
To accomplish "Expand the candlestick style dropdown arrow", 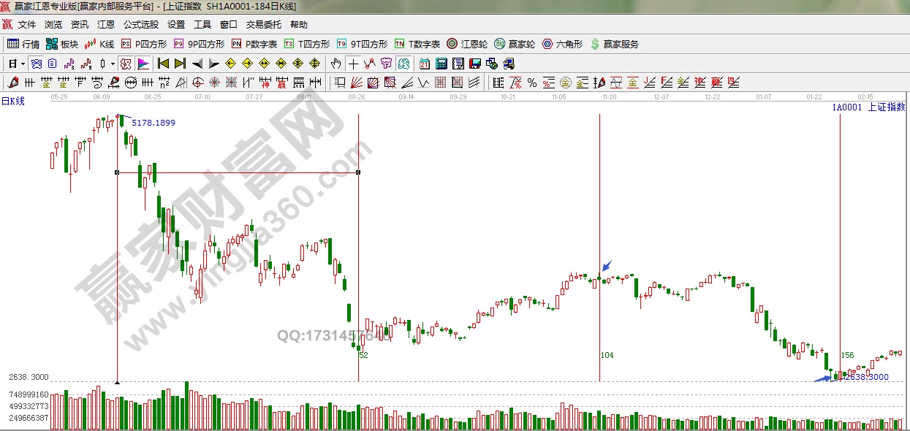I will pos(113,64).
